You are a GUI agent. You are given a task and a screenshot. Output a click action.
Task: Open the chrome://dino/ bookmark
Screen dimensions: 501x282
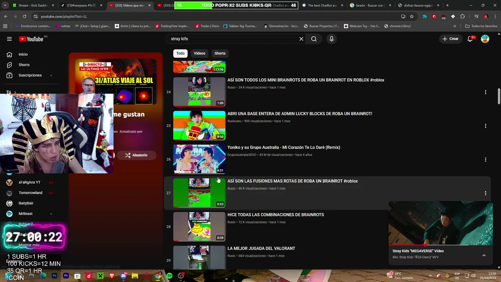pyautogui.click(x=397, y=26)
